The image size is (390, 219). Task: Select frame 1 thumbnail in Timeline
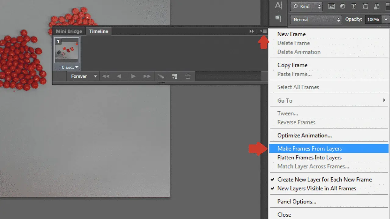tap(67, 50)
